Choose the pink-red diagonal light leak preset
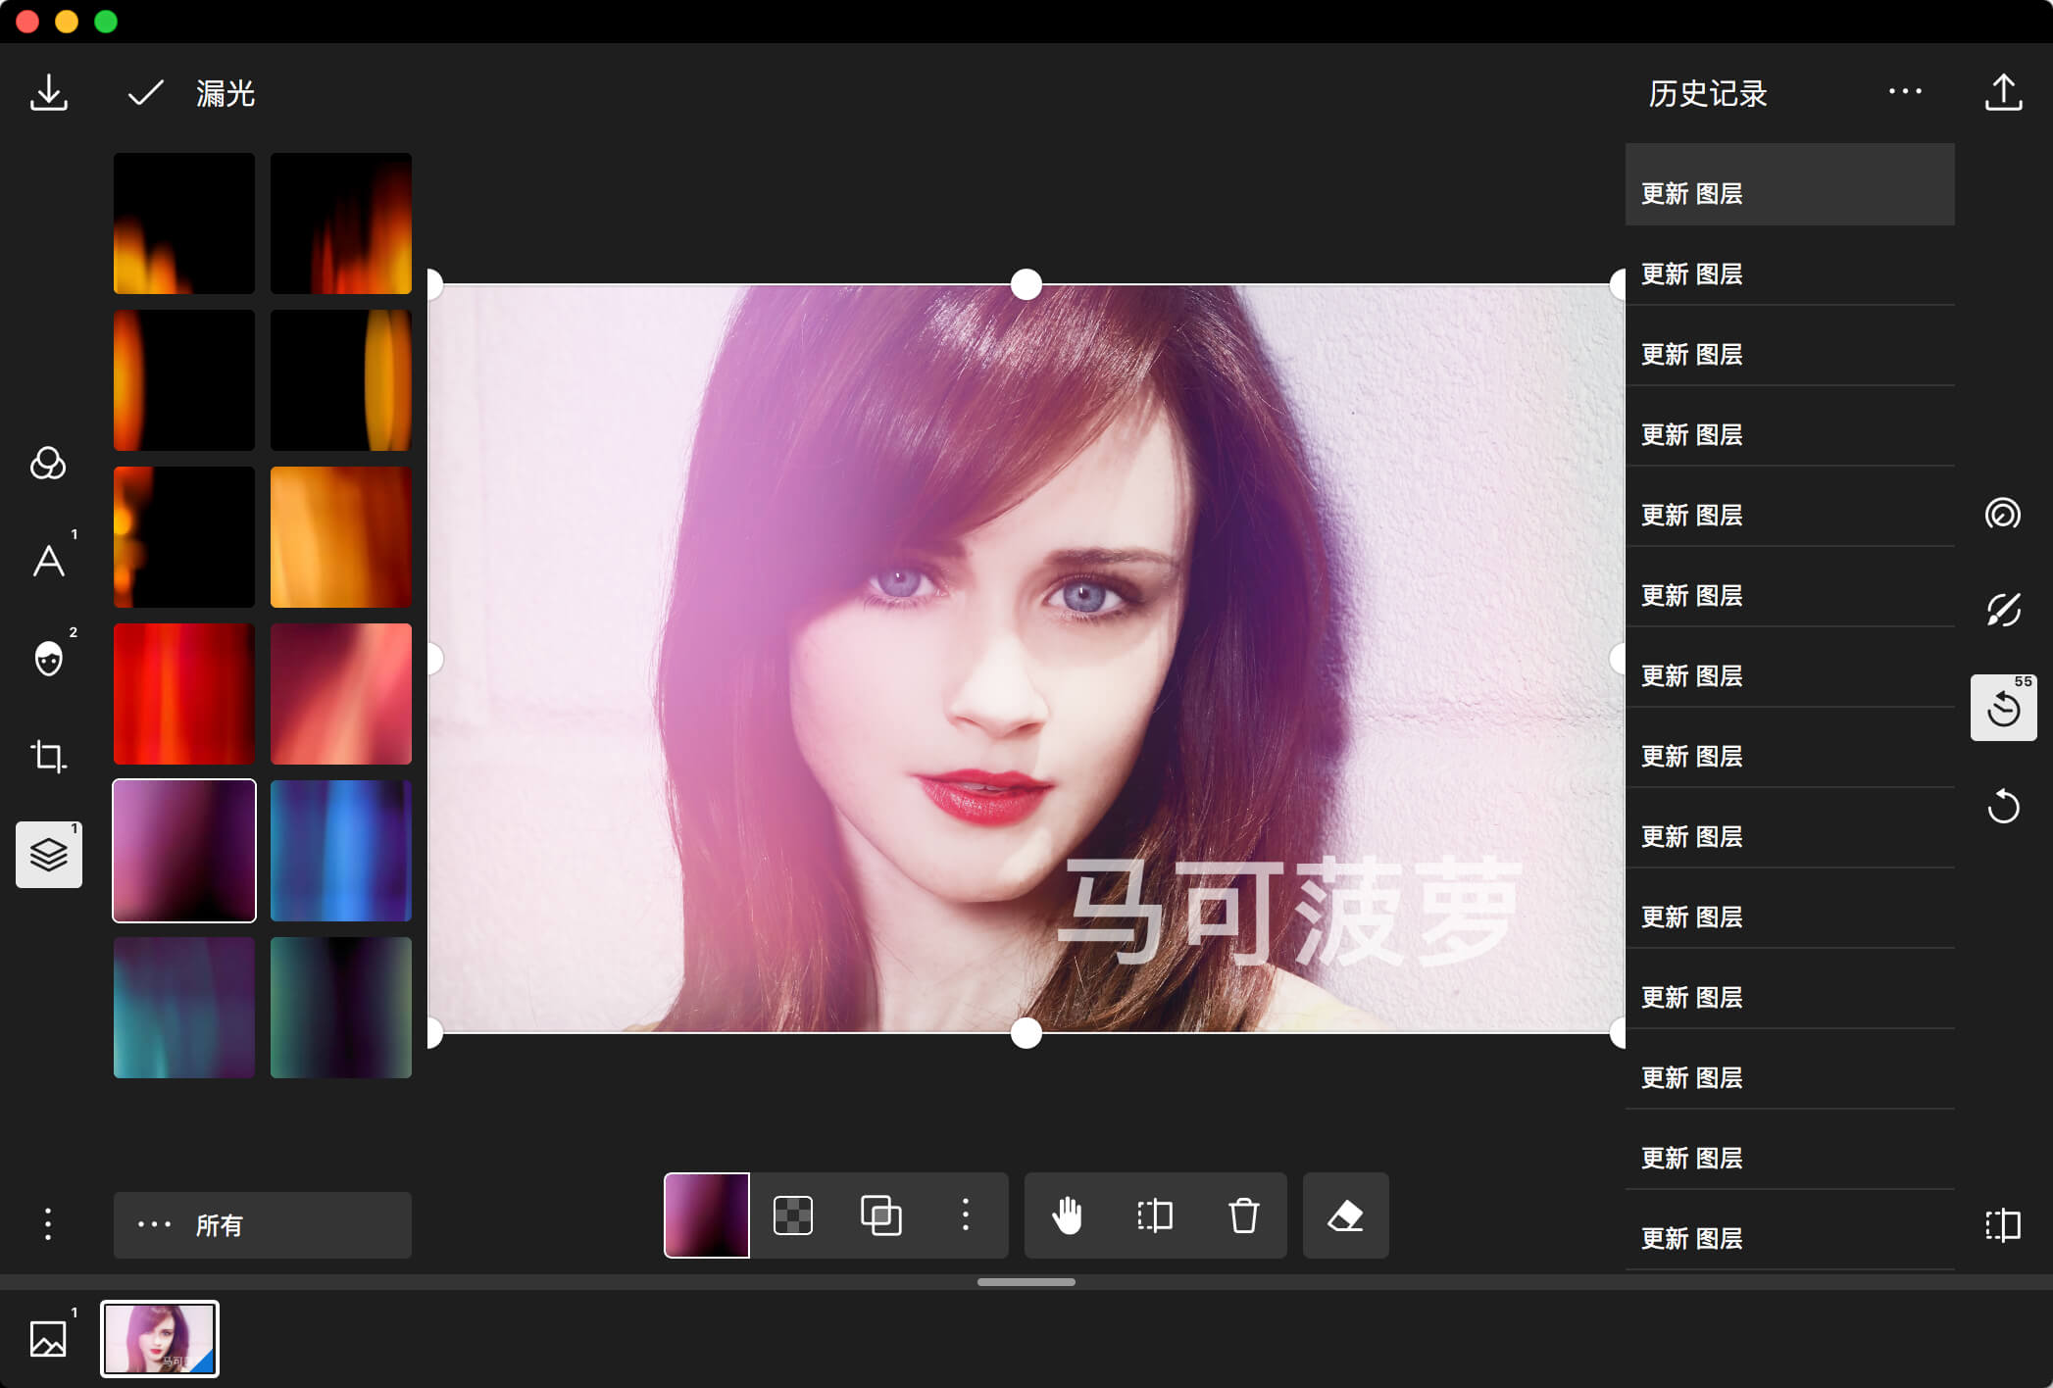The height and width of the screenshot is (1388, 2053). 341,694
